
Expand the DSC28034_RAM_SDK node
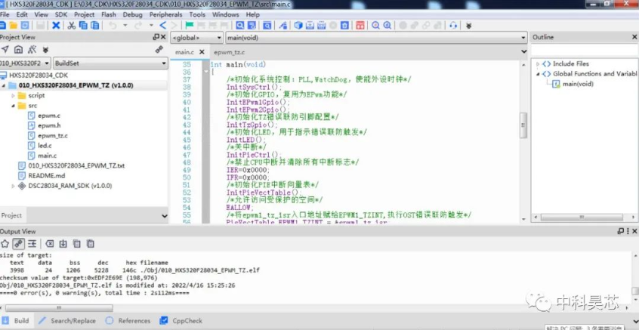pos(13,186)
